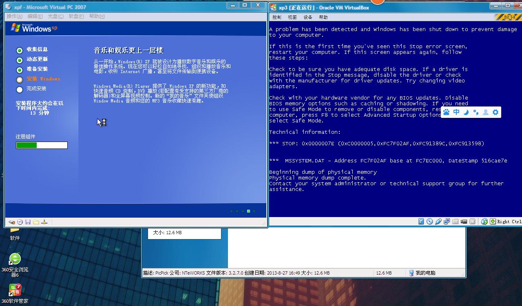522x306 pixels.
Task: Toggle half/full-width moon icon on IME bar
Action: coord(466,112)
